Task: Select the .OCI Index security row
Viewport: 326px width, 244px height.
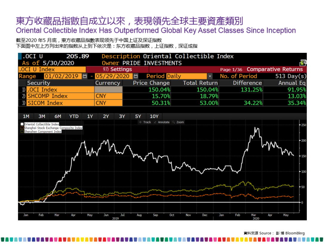Action: (60, 90)
